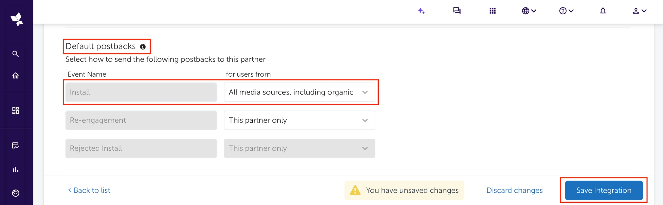The height and width of the screenshot is (205, 663).
Task: Open the chat messages icon
Action: (457, 11)
